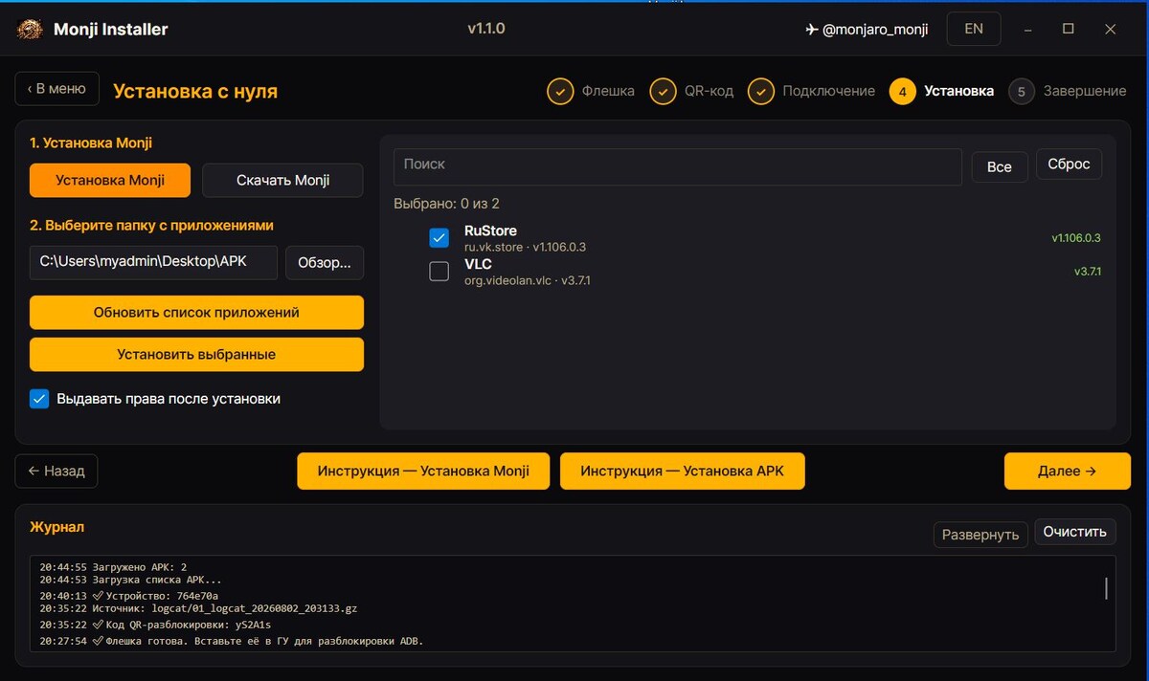Select all apps with «Все»
The width and height of the screenshot is (1149, 681).
[999, 166]
